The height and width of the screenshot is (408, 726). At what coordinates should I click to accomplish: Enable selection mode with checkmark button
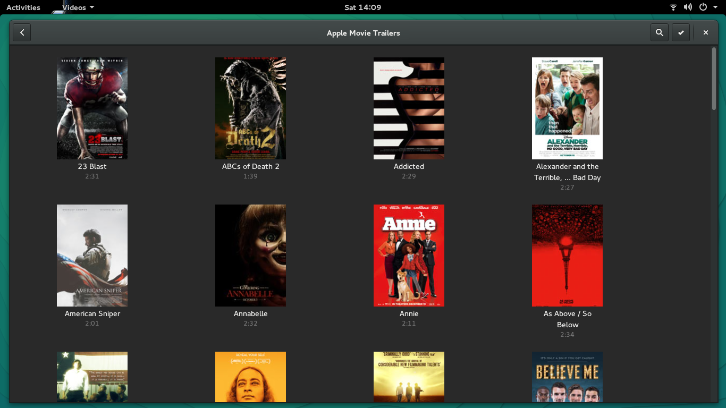681,32
